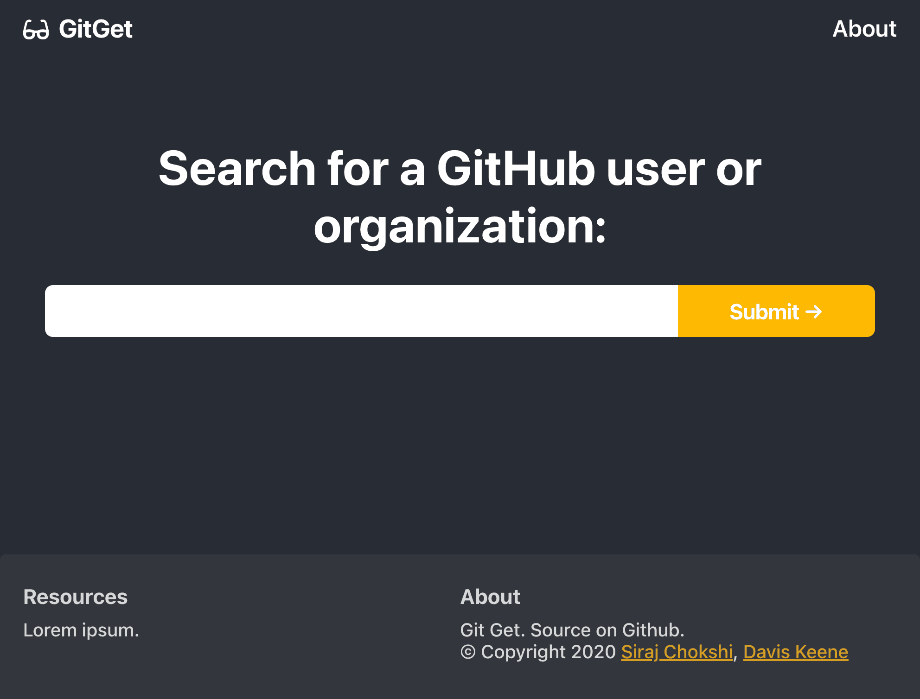Click the glasses logo icon
This screenshot has height=699, width=920.
point(36,30)
